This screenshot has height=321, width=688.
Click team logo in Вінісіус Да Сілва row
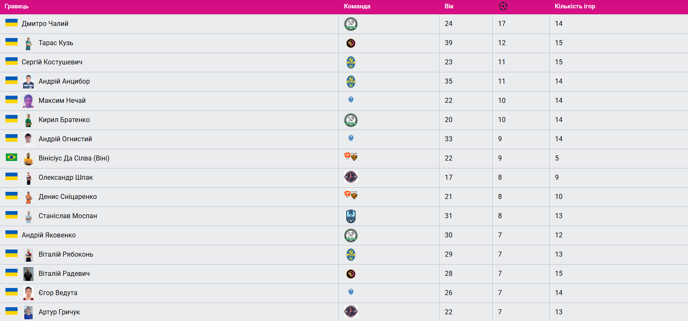tap(351, 157)
